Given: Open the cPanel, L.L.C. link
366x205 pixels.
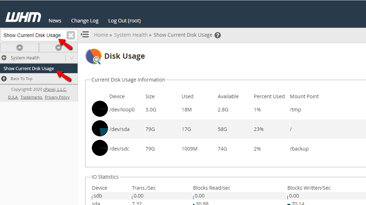Looking at the screenshot, I should 55,89.
